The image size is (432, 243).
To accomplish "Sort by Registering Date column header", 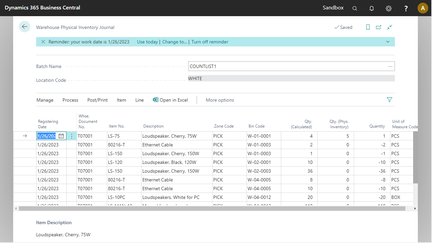I will pyautogui.click(x=48, y=124).
